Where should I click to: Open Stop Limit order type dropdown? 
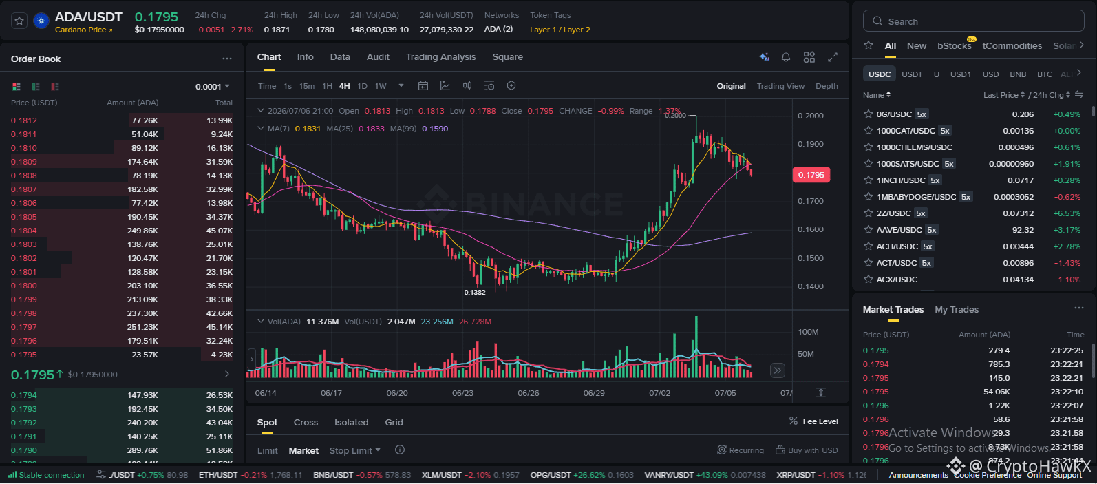354,450
